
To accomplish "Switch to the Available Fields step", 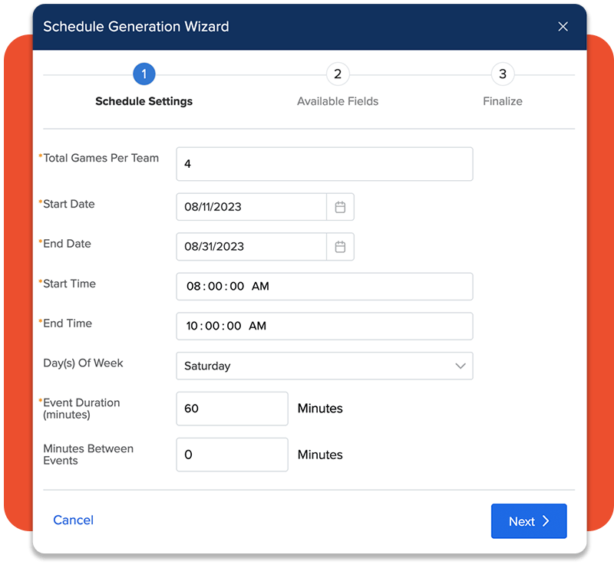I will [338, 101].
